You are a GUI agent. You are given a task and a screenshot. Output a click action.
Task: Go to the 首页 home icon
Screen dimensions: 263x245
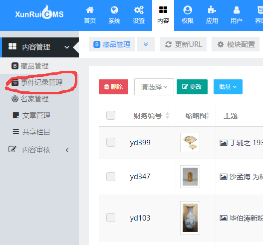pos(90,10)
